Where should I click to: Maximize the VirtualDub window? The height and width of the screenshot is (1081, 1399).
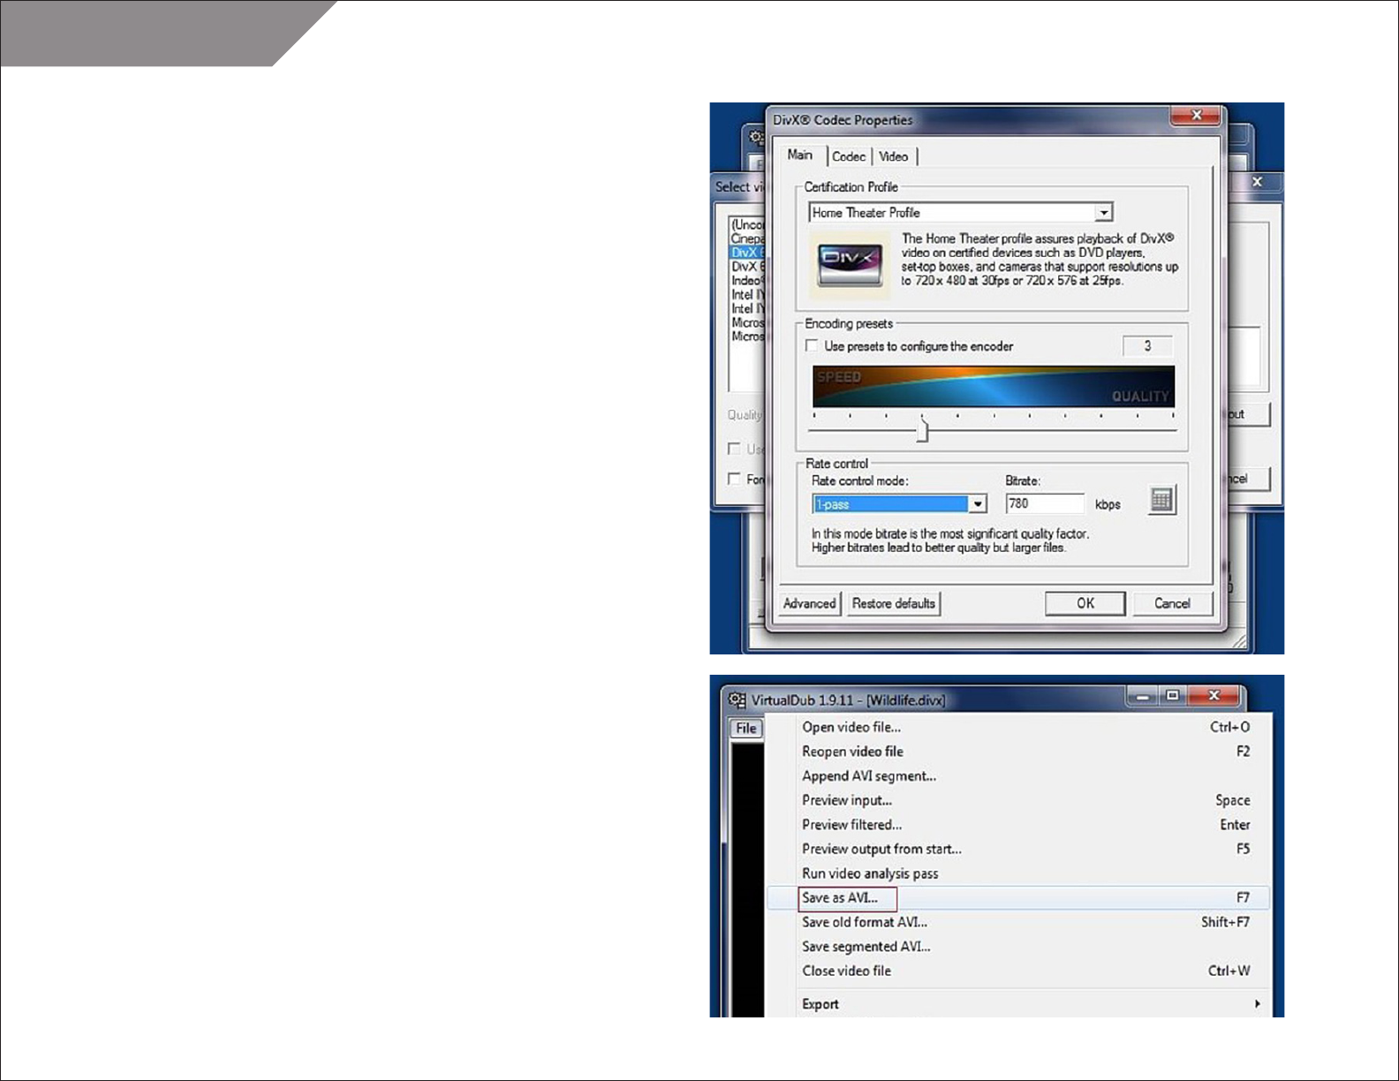coord(1173,697)
